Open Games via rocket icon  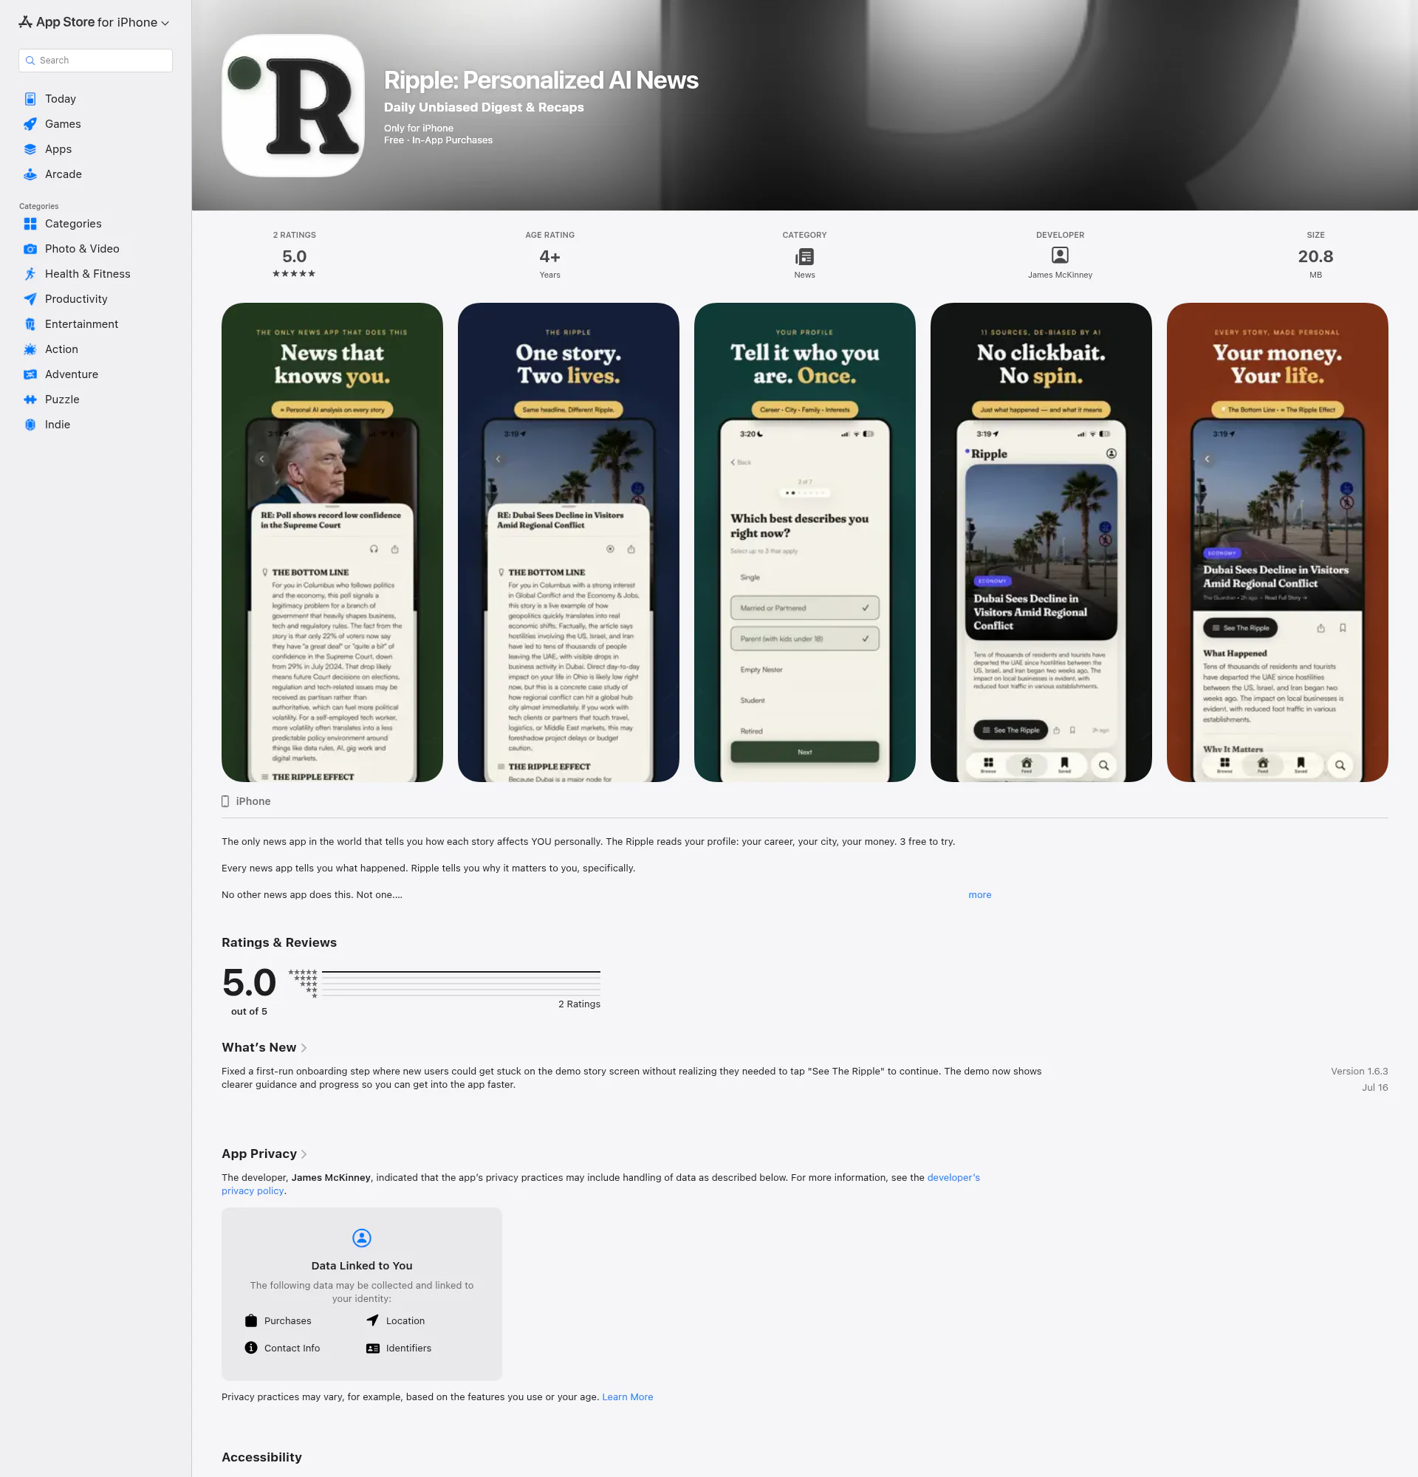(30, 124)
